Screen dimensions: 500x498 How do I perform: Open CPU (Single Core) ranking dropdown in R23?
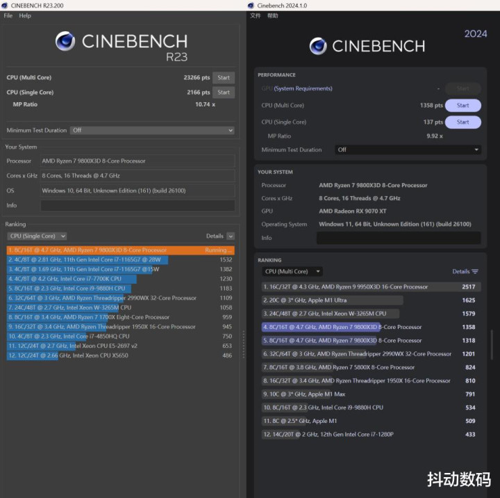coord(37,236)
